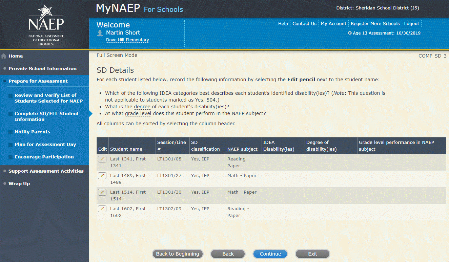Click the Help link

pyautogui.click(x=283, y=24)
